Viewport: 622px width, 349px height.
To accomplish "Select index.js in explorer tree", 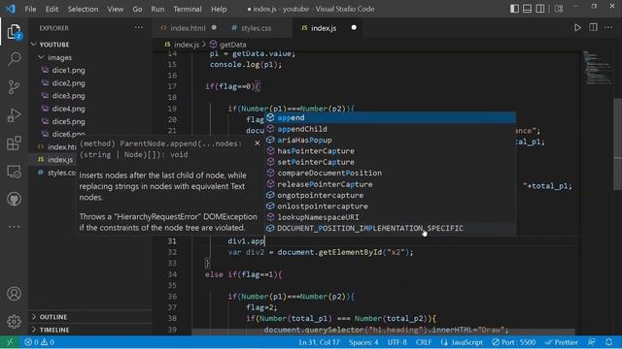I will [x=60, y=159].
